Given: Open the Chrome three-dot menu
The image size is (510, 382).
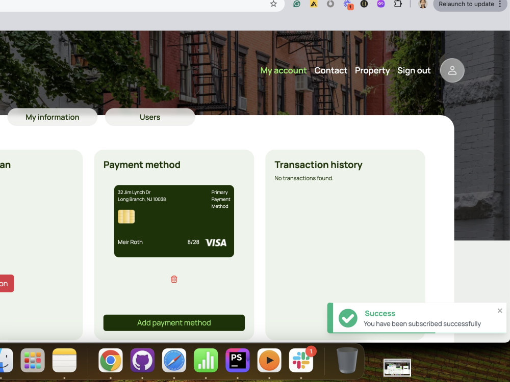Looking at the screenshot, I should pyautogui.click(x=500, y=4).
